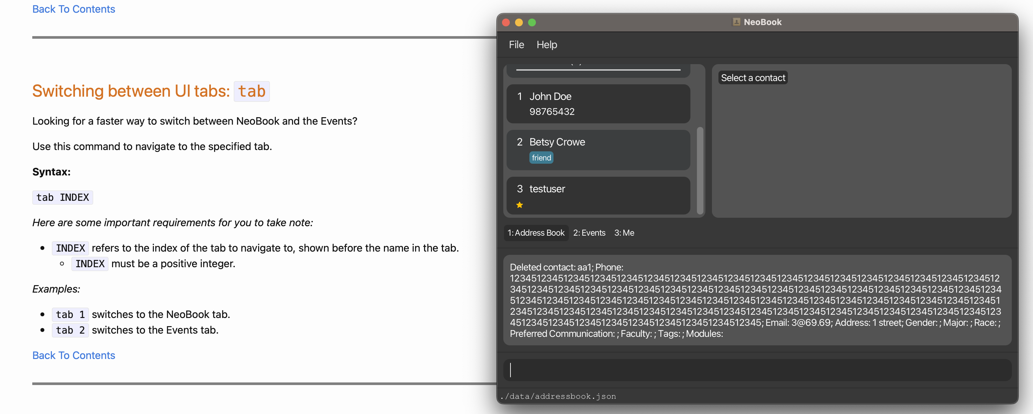Click the contact list vertical scrollbar
The height and width of the screenshot is (414, 1033).
click(x=700, y=170)
